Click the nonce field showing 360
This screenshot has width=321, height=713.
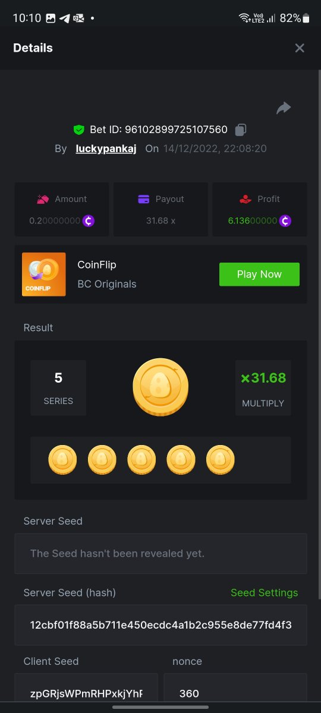(235, 693)
